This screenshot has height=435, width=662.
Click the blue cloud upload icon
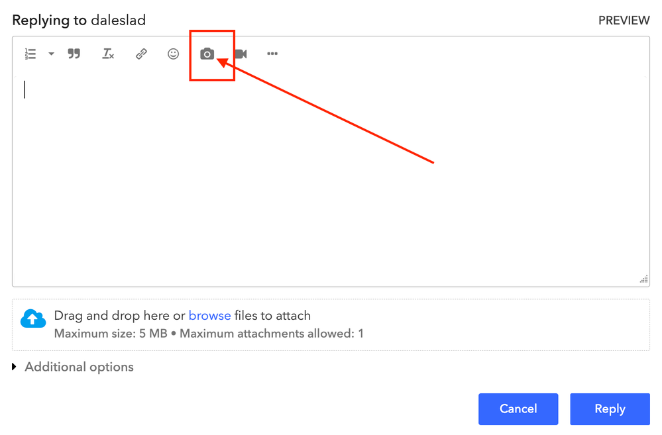coord(33,318)
